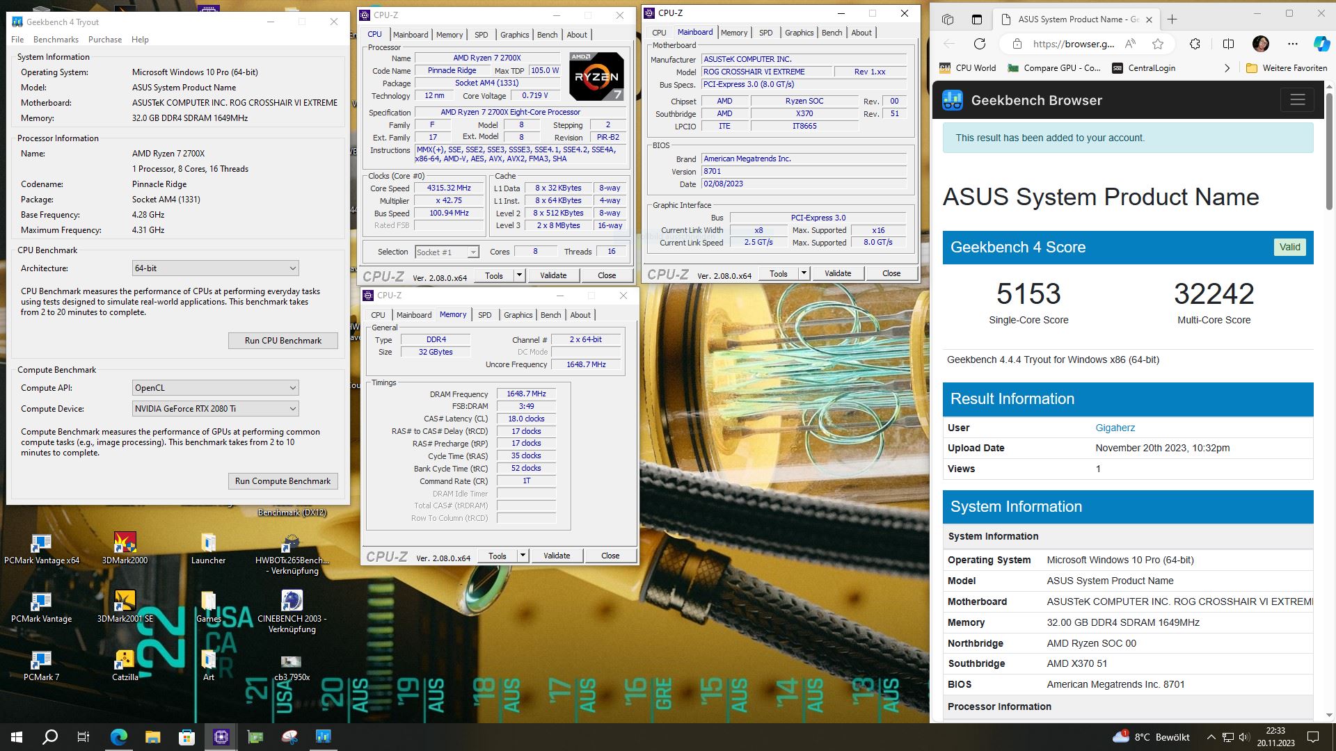Open Edge profile avatar
This screenshot has height=751, width=1336.
1260,44
